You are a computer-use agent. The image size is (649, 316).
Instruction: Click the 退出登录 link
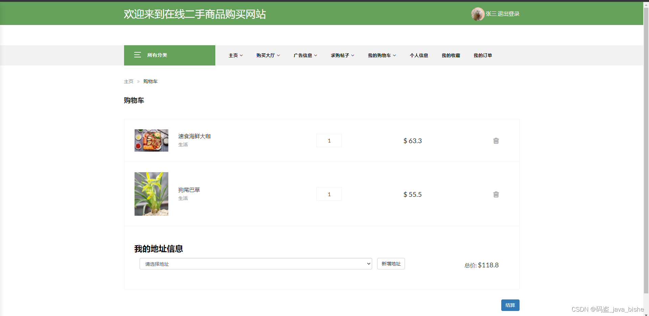(508, 14)
